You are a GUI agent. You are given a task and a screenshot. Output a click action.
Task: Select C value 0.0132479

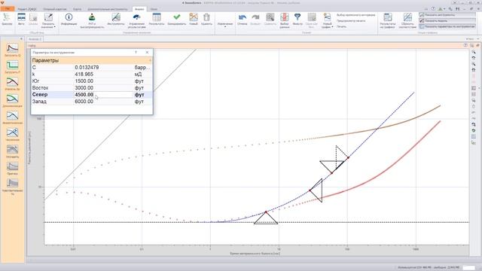[x=87, y=67]
